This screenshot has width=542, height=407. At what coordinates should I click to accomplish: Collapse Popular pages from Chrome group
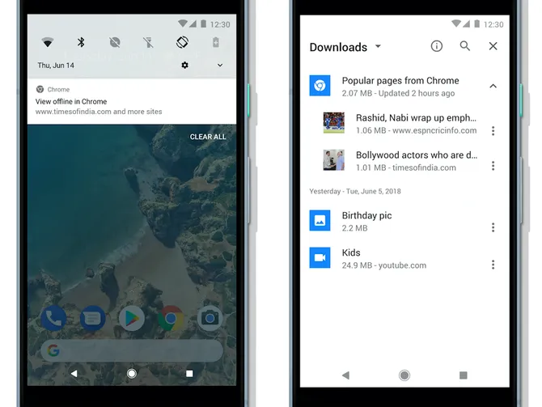pyautogui.click(x=493, y=86)
